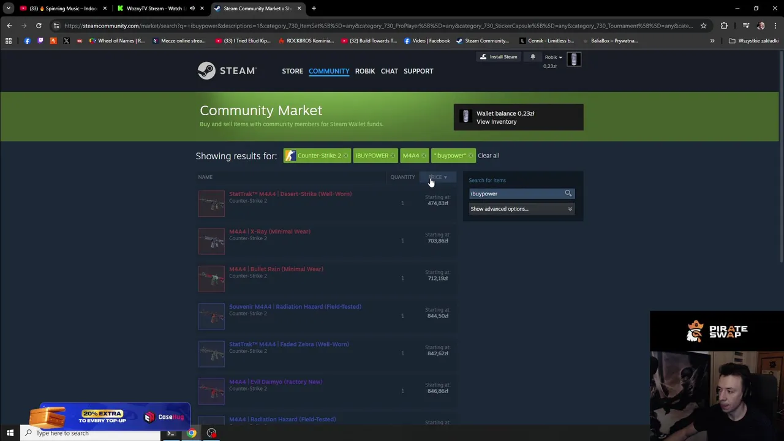Open the X (Twitter) bookmark icon
784x441 pixels.
(x=66, y=41)
